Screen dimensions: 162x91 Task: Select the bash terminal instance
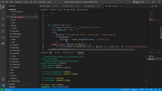click(x=154, y=59)
